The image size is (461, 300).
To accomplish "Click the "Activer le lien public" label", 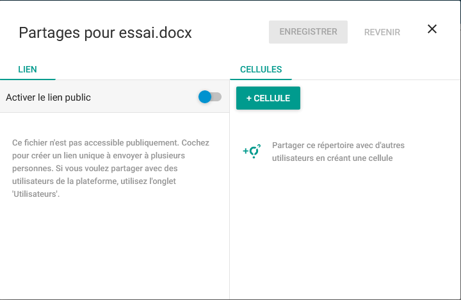I will [49, 97].
